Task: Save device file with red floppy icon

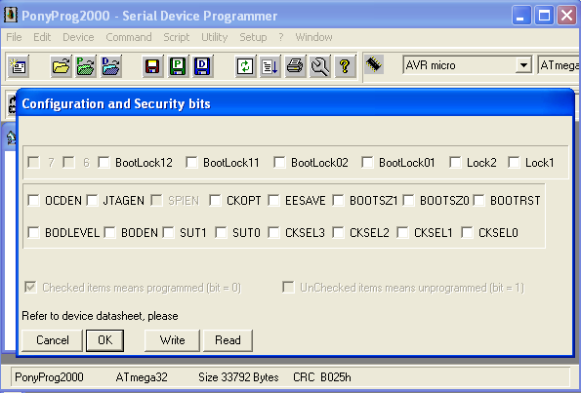Action: 152,66
